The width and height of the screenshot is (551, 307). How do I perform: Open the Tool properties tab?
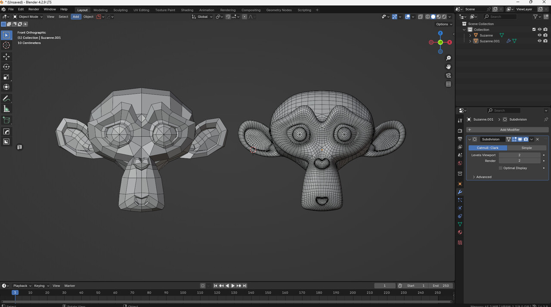(460, 120)
